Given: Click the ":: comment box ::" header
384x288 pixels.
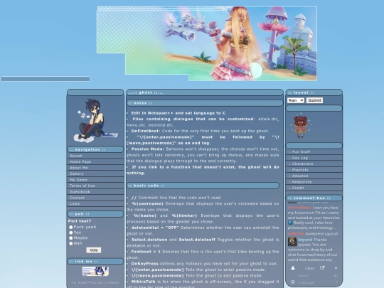Looking at the screenshot, I should 314,198.
